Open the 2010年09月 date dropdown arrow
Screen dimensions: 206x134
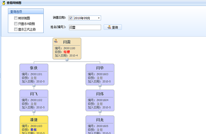click(99, 18)
